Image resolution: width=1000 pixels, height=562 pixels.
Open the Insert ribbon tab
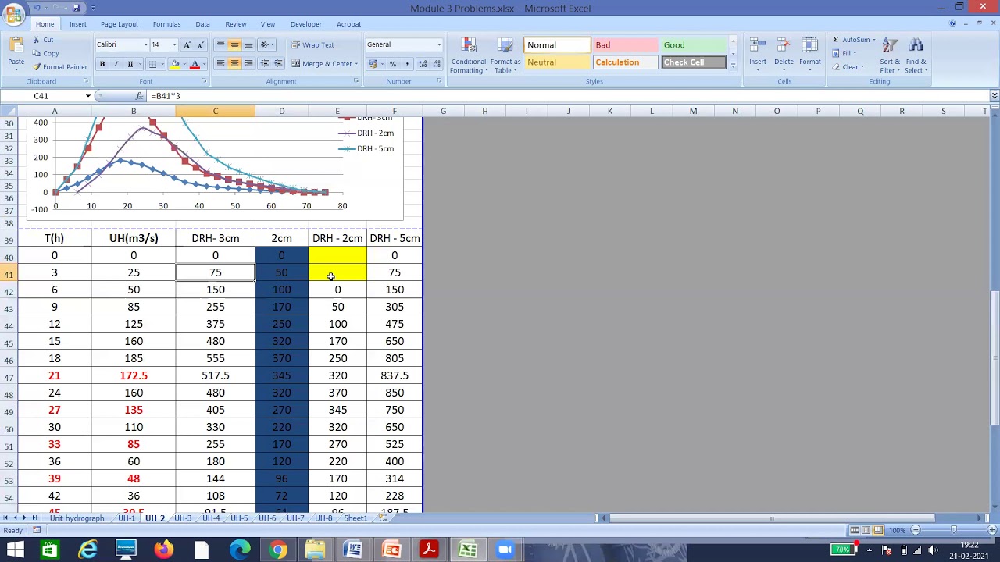[x=78, y=24]
